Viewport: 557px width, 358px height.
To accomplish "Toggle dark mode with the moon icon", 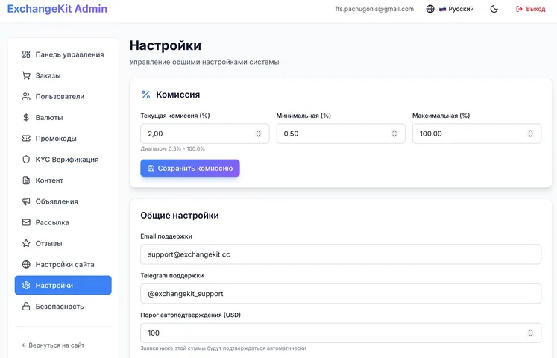I will [x=494, y=9].
